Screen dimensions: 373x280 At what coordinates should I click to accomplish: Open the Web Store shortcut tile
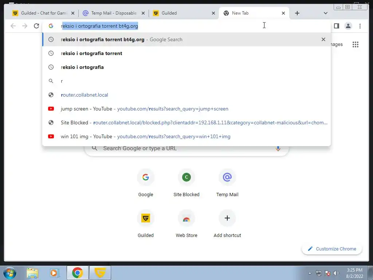186,224
